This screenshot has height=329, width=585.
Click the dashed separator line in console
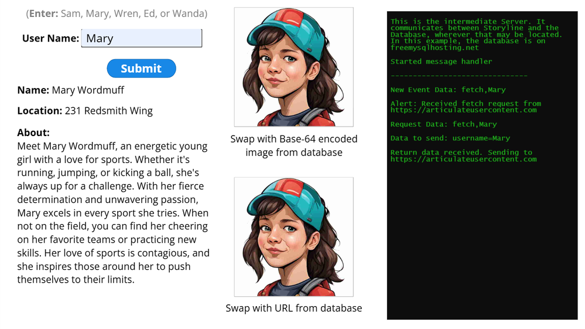(x=459, y=76)
